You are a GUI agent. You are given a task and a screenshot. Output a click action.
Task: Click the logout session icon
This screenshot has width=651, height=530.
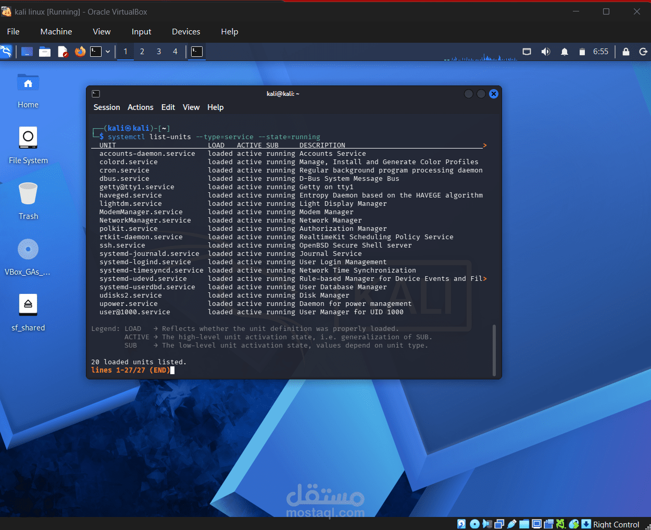tap(643, 52)
